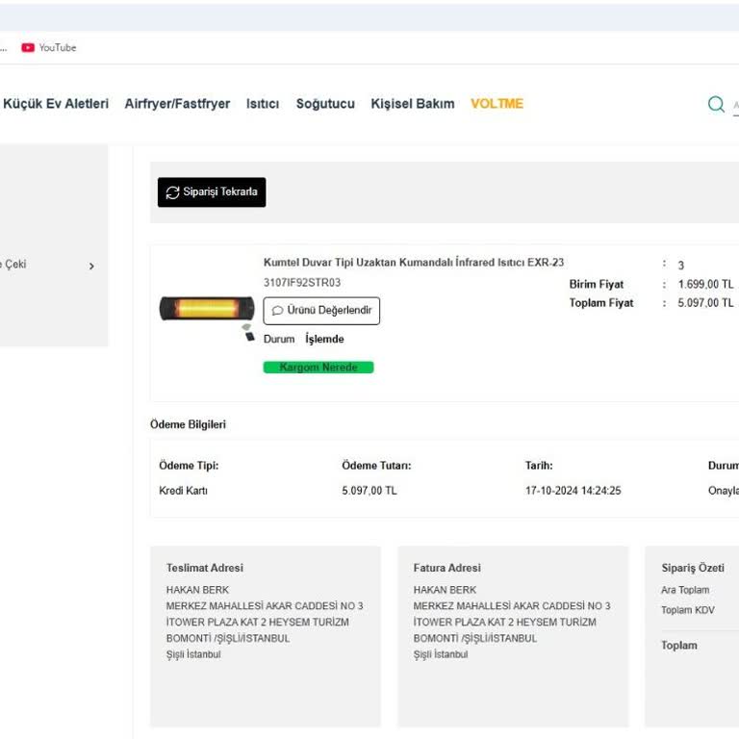Select Ara Toplam label
The image size is (739, 739).
[685, 590]
